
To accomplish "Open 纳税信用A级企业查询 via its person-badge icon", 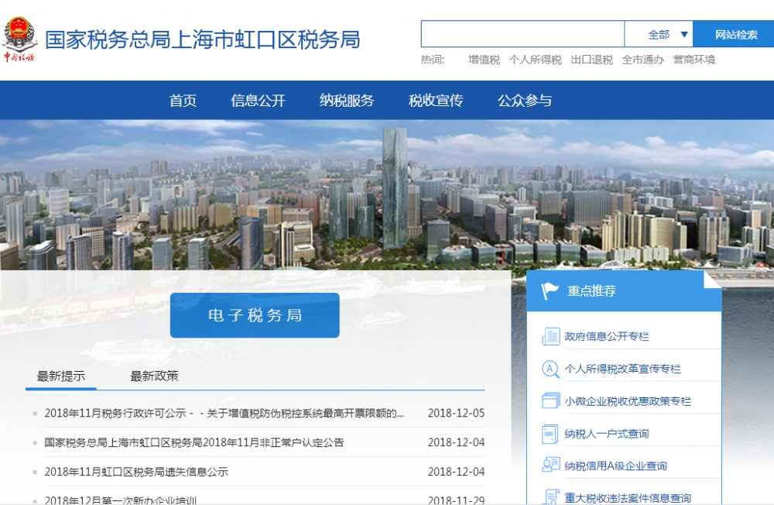I will point(551,465).
